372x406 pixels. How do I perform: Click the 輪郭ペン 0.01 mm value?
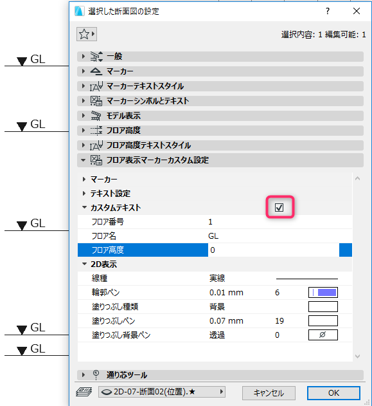(x=226, y=293)
